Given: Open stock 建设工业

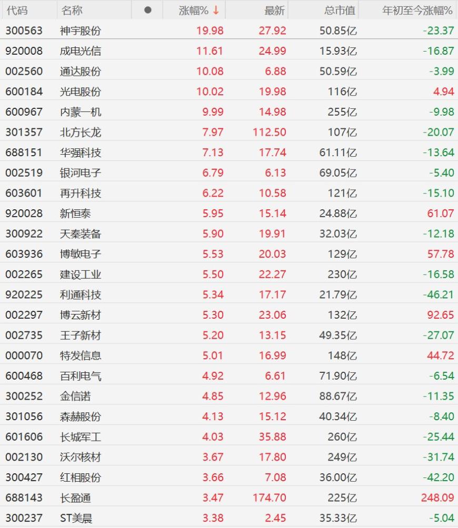Looking at the screenshot, I should (x=81, y=275).
